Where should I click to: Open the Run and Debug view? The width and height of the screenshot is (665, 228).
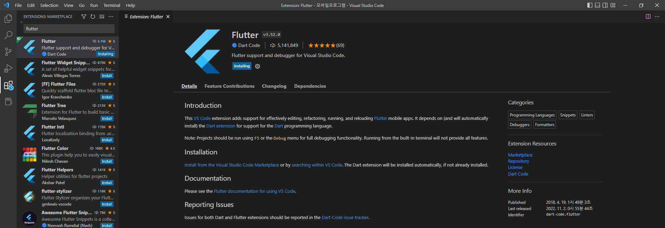(8, 68)
